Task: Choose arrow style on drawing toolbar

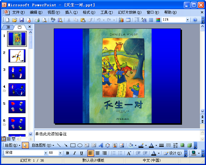Action: tap(175, 145)
